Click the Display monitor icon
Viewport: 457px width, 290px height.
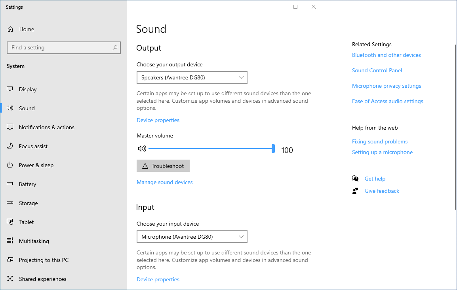tap(10, 89)
